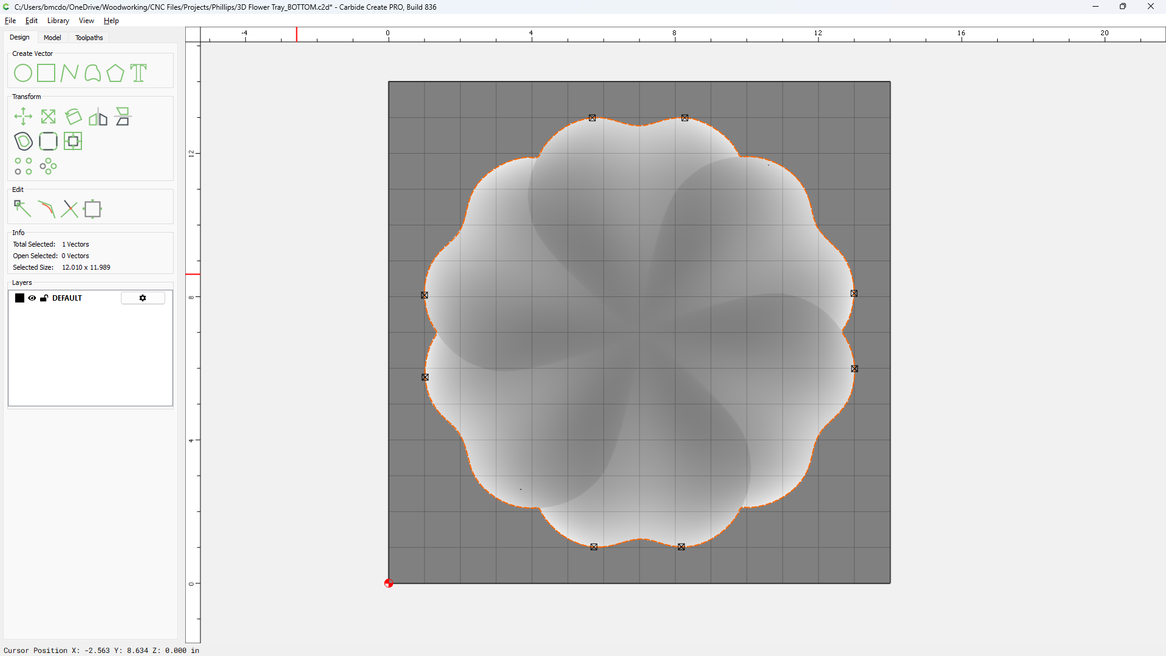Image resolution: width=1166 pixels, height=656 pixels.
Task: Select the Polyline vector tool
Action: click(69, 73)
